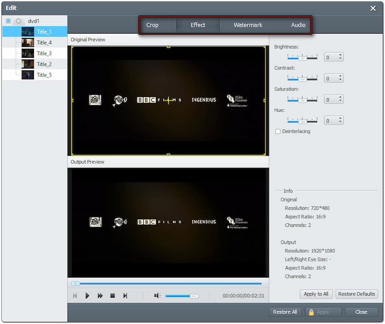The width and height of the screenshot is (385, 324).
Task: Click the dvd1 disc icon
Action: (x=19, y=21)
